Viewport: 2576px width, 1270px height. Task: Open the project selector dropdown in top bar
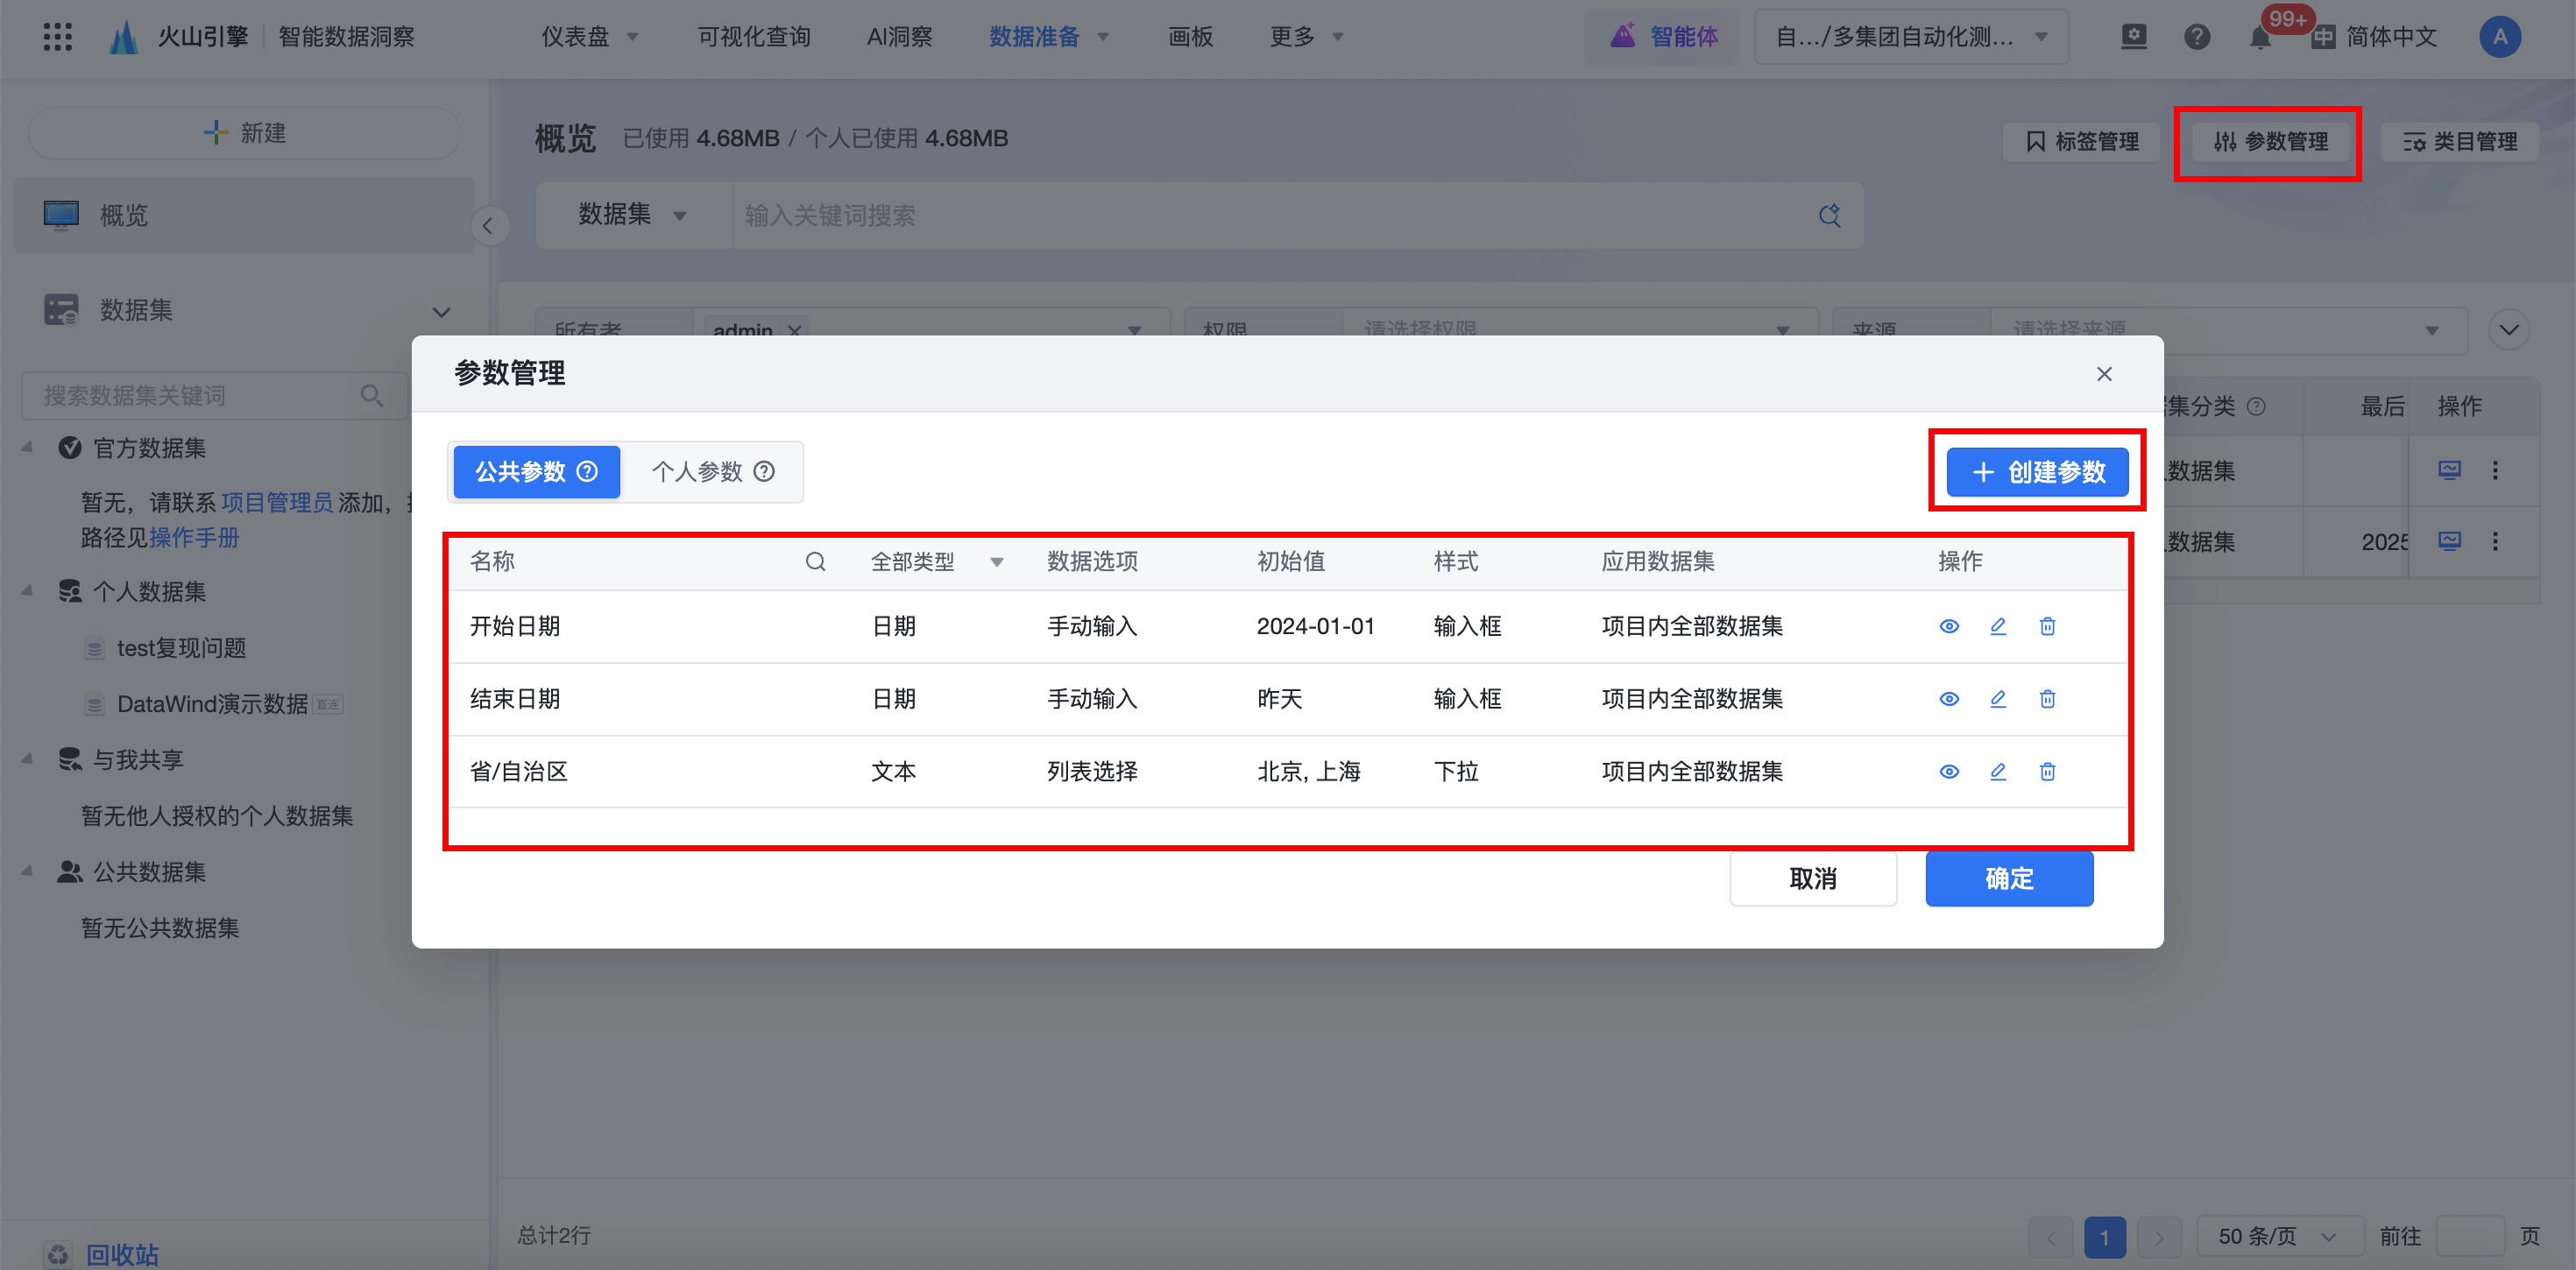click(x=1910, y=38)
